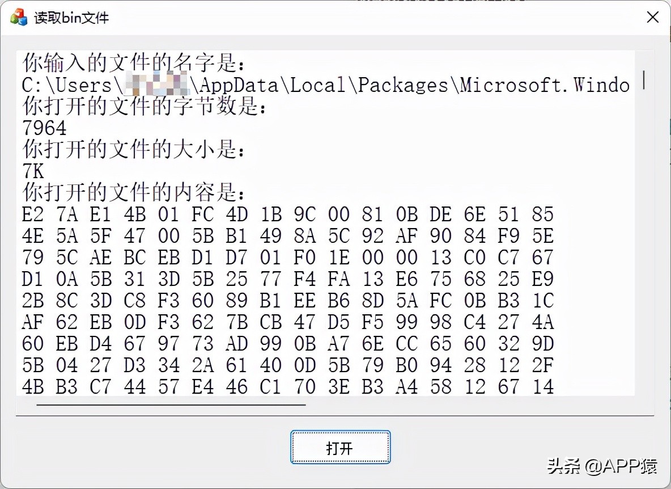Screen dimensions: 671x489
Task: Click the last hex byte 14 in bottom row
Action: (x=542, y=386)
